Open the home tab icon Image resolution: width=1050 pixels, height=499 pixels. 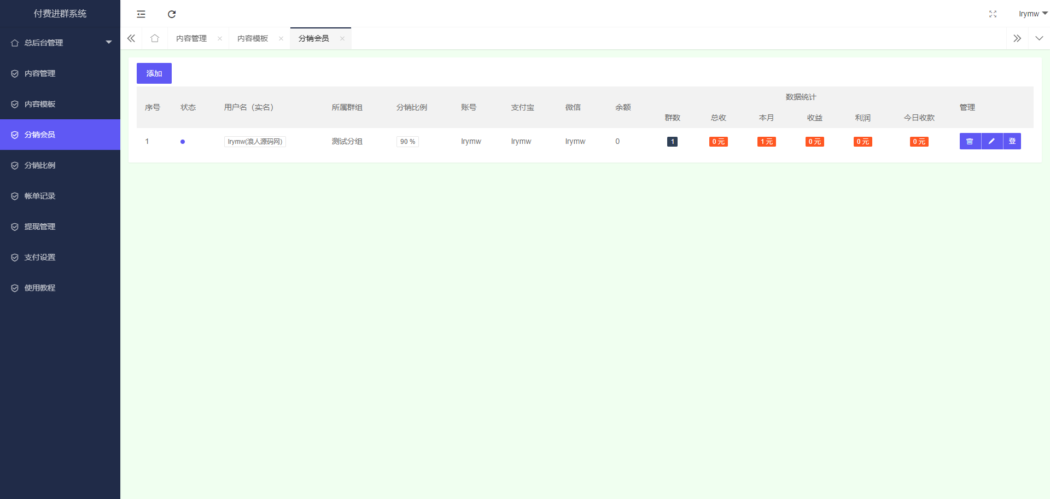click(155, 38)
